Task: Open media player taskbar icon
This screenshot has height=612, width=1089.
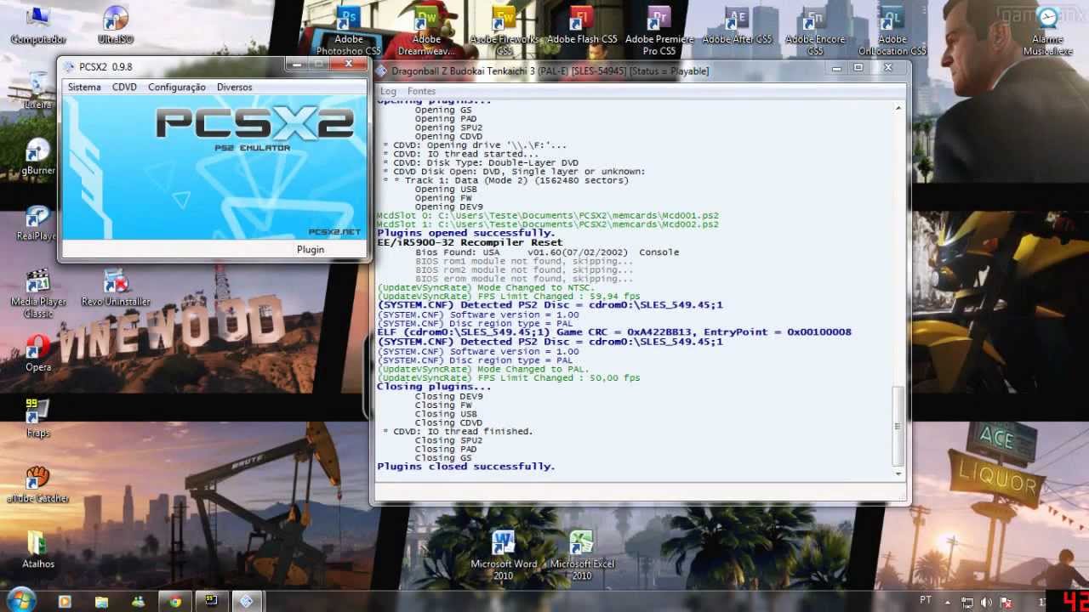Action: [65, 601]
